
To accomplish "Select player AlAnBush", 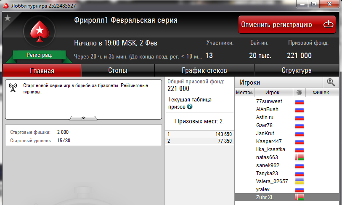I will click(x=287, y=109).
